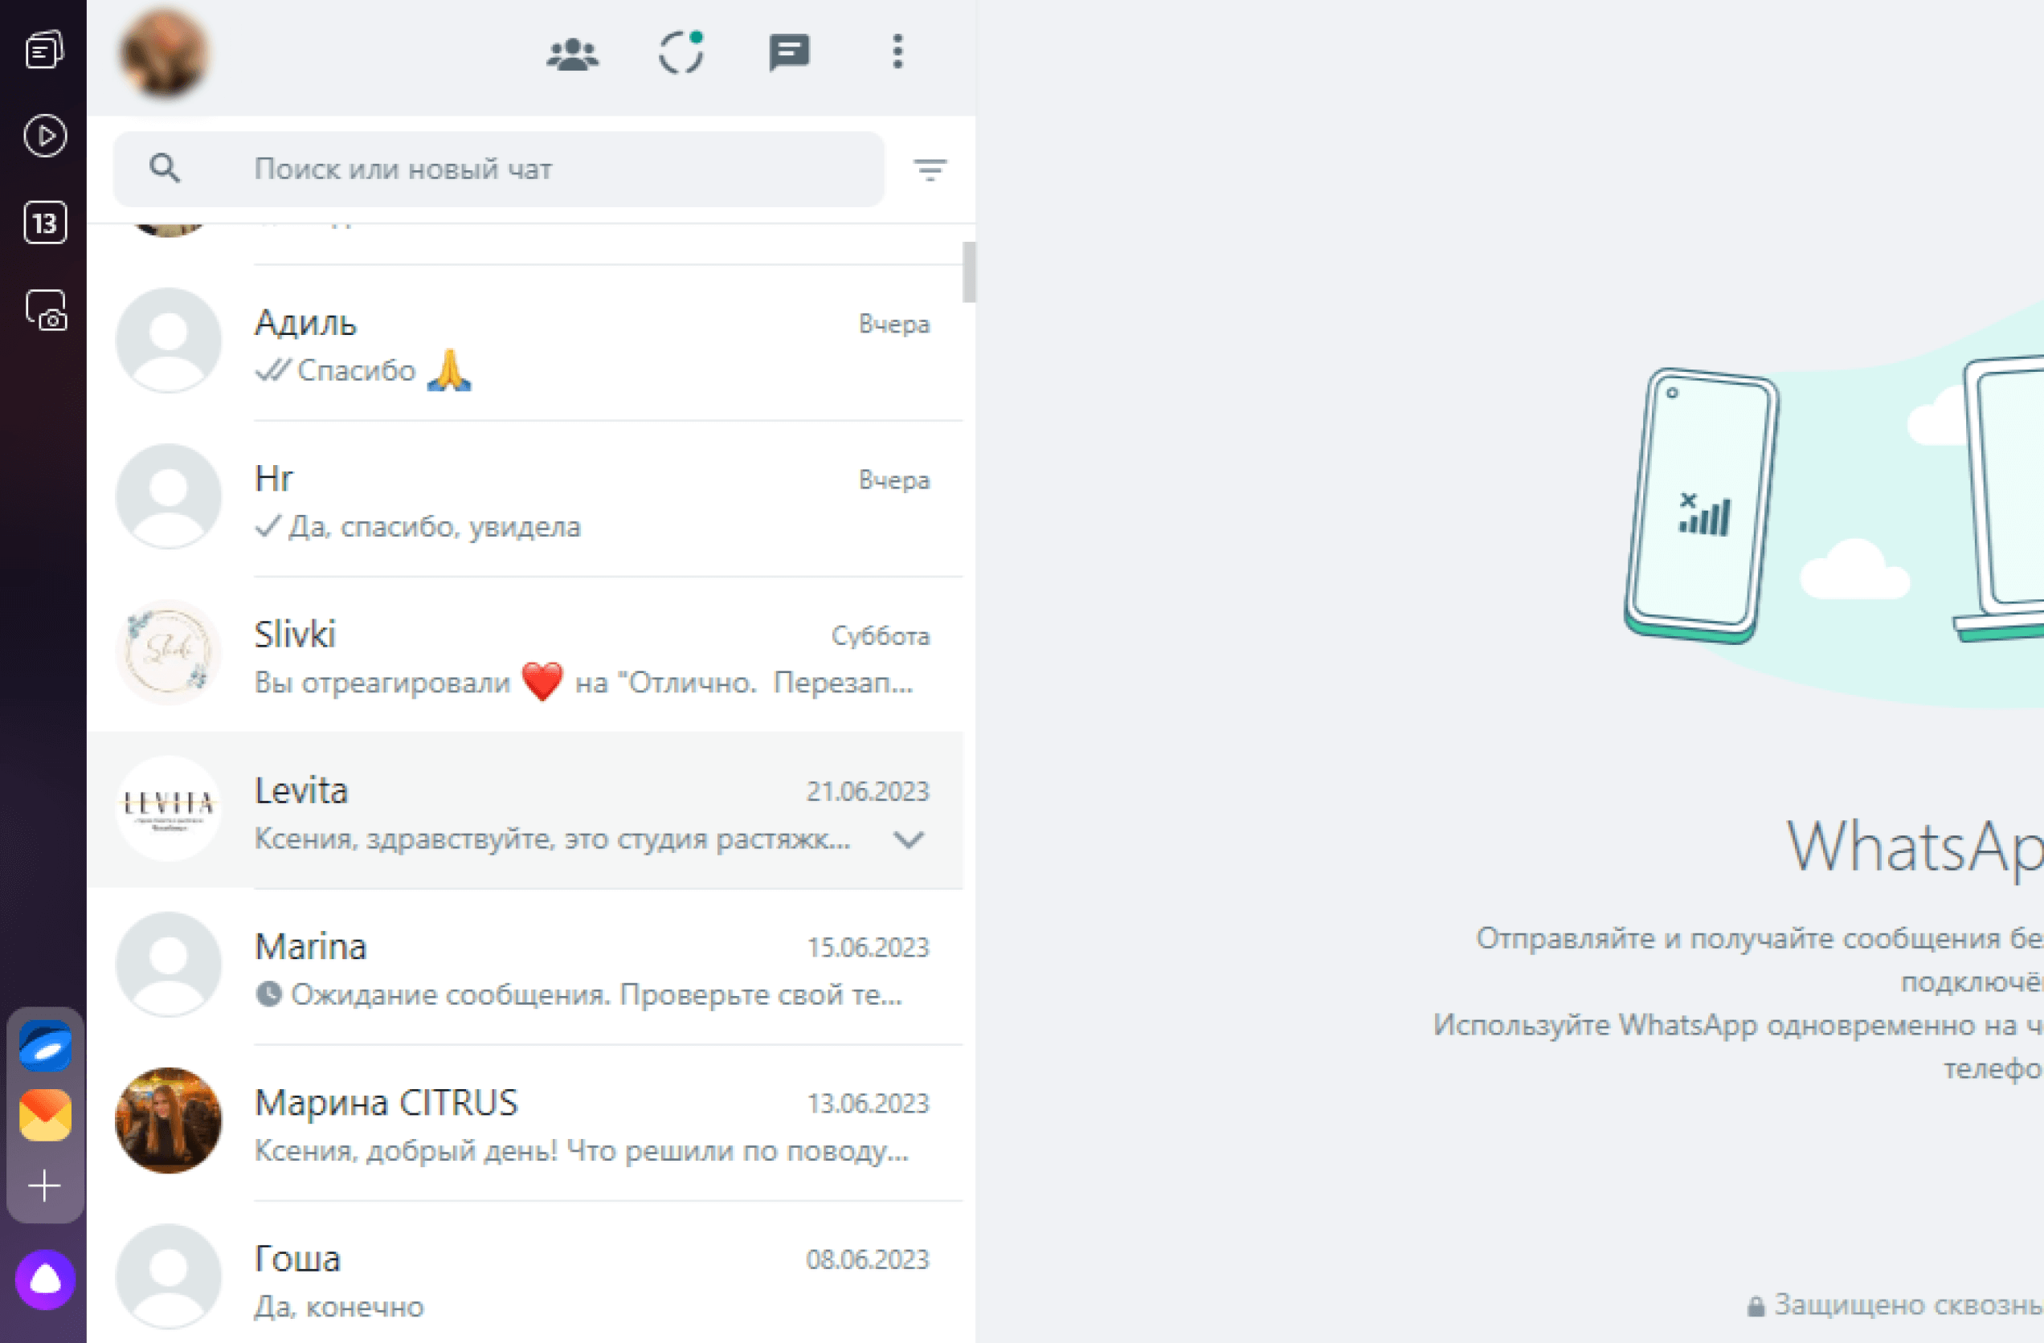Start a new chat via message icon
This screenshot has width=2044, height=1343.
click(x=788, y=53)
